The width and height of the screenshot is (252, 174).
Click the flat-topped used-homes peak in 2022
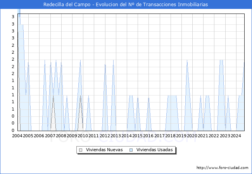tap(221, 95)
